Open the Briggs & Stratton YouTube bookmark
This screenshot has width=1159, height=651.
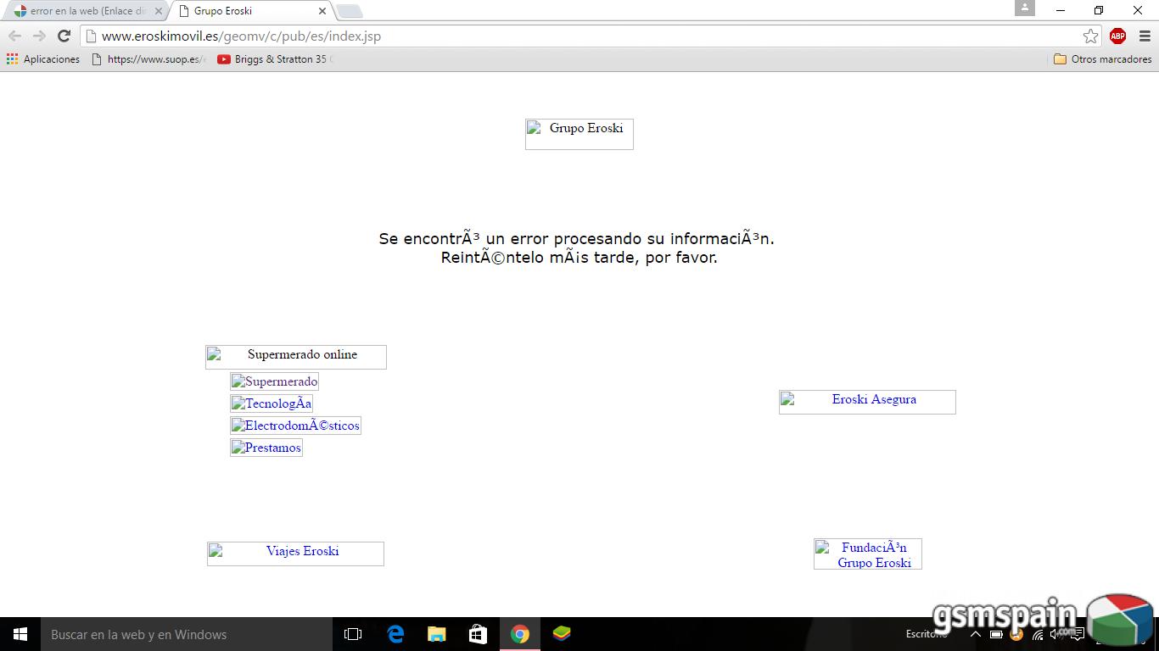pos(275,59)
